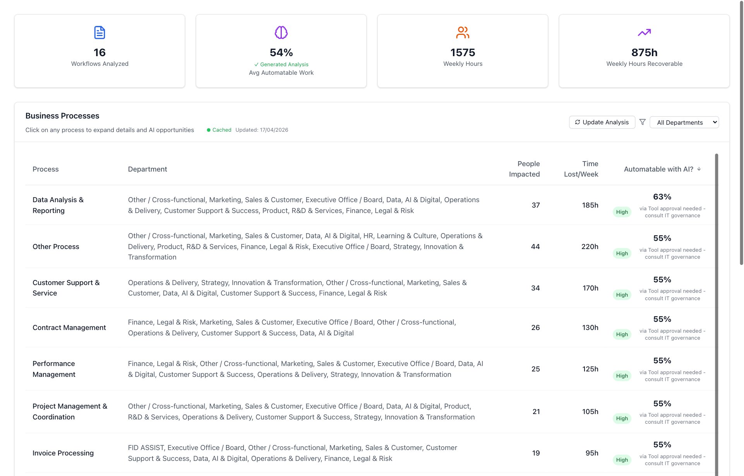Image resolution: width=744 pixels, height=476 pixels.
Task: Click the High badge in Data Analysis row
Action: click(622, 212)
